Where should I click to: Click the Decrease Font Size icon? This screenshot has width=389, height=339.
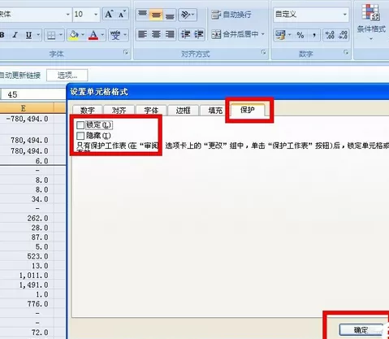(122, 14)
